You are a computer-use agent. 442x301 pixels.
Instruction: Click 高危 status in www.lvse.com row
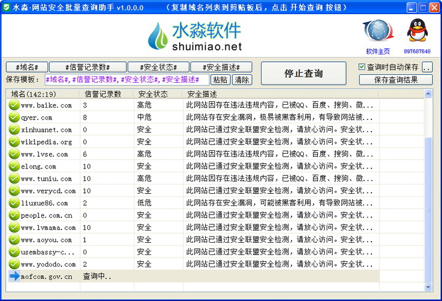[144, 154]
